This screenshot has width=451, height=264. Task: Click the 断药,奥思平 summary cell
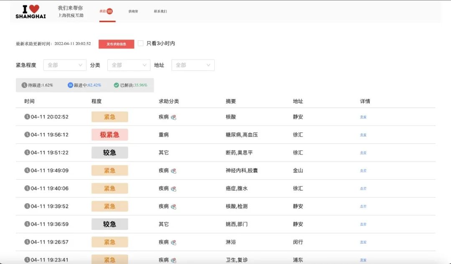[x=239, y=152]
